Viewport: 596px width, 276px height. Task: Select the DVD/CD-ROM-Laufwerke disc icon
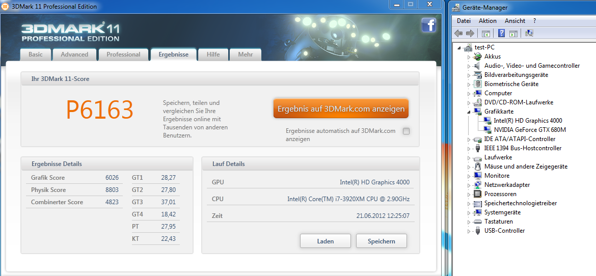pyautogui.click(x=478, y=102)
